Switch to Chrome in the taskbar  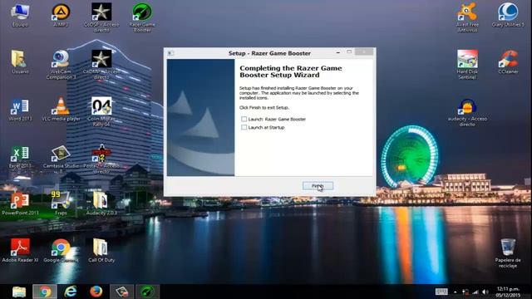(45, 292)
